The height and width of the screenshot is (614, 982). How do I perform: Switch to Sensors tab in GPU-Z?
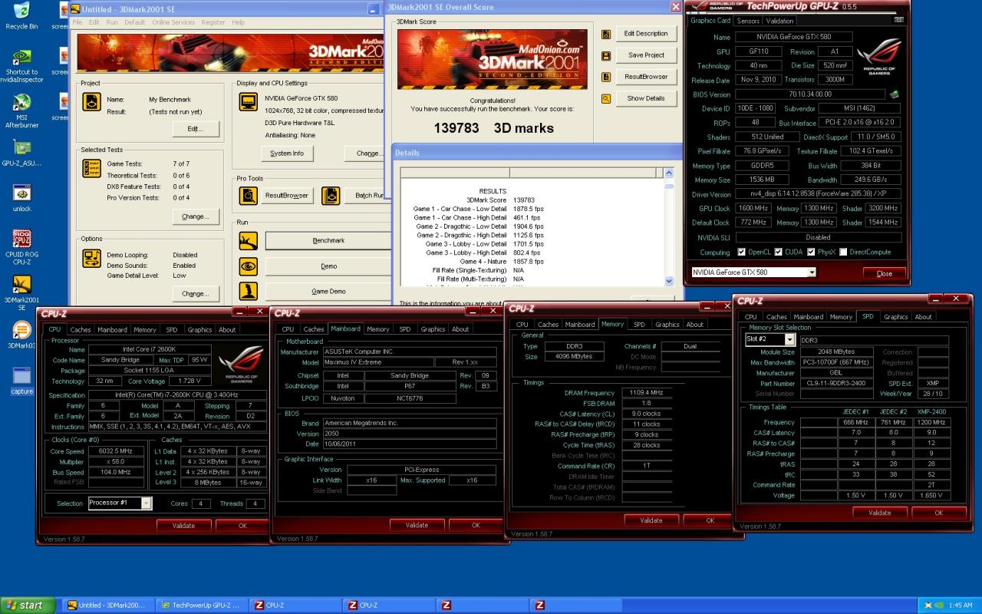748,21
